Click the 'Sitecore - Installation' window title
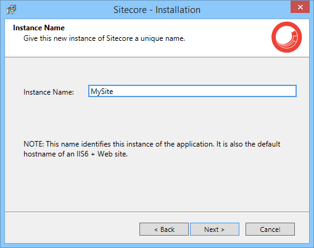 coord(157,10)
